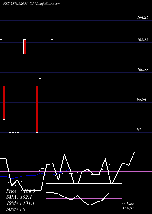Click the tall red candle reaching down to 97
This screenshot has width=152, height=214.
click(37, 109)
